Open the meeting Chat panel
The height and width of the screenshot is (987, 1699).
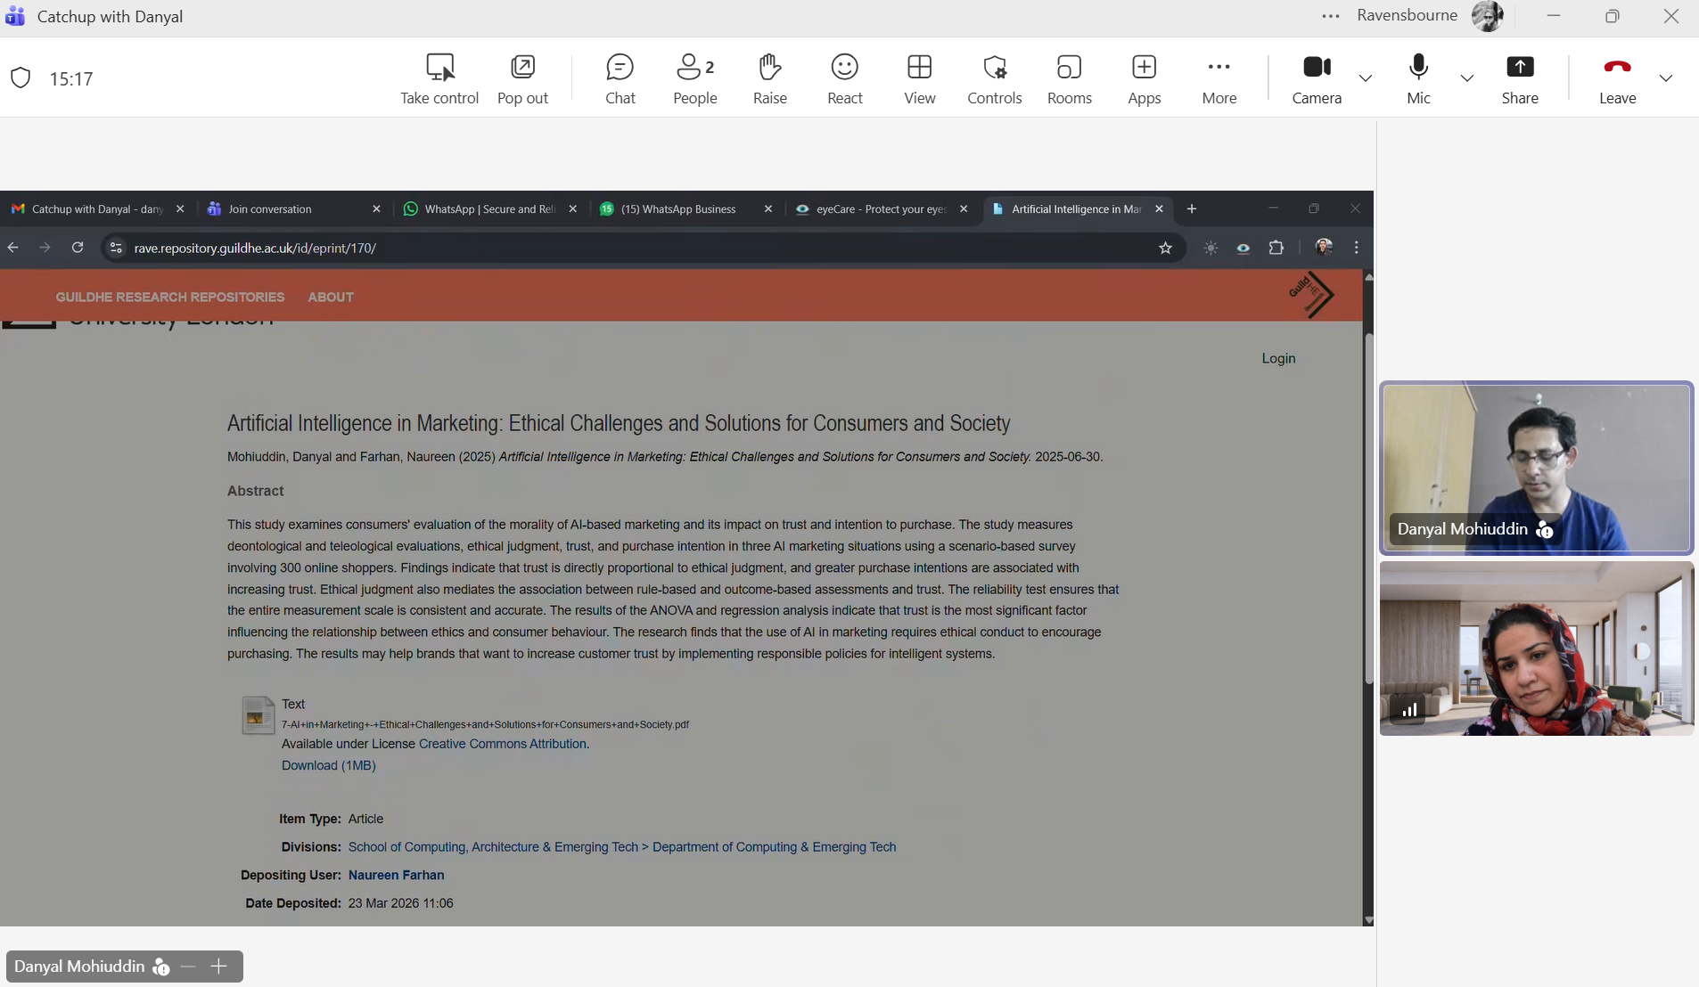pos(620,78)
